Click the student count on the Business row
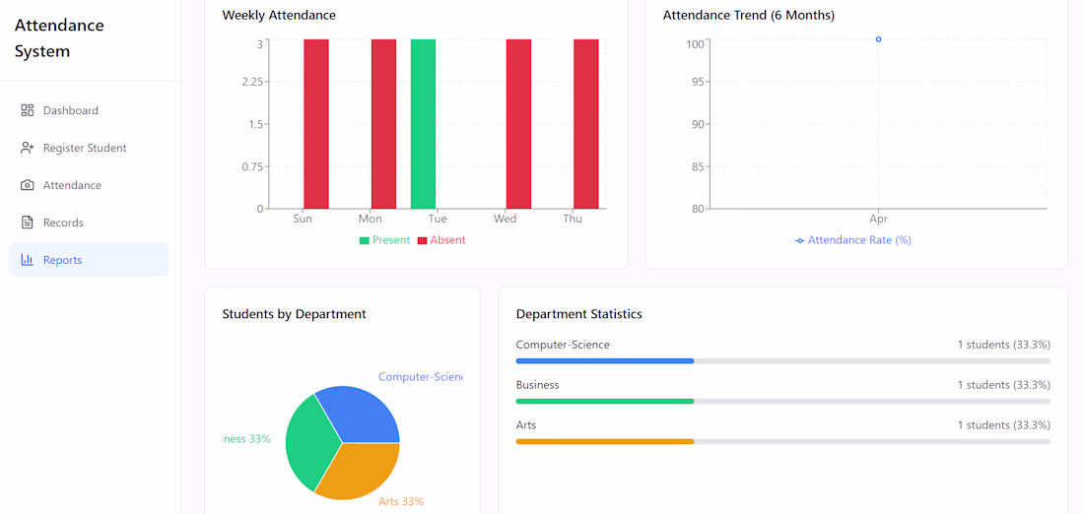Viewport: 1084px width, 514px height. [x=1004, y=384]
